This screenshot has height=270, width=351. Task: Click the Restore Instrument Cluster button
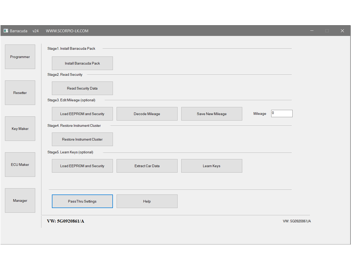pos(82,139)
